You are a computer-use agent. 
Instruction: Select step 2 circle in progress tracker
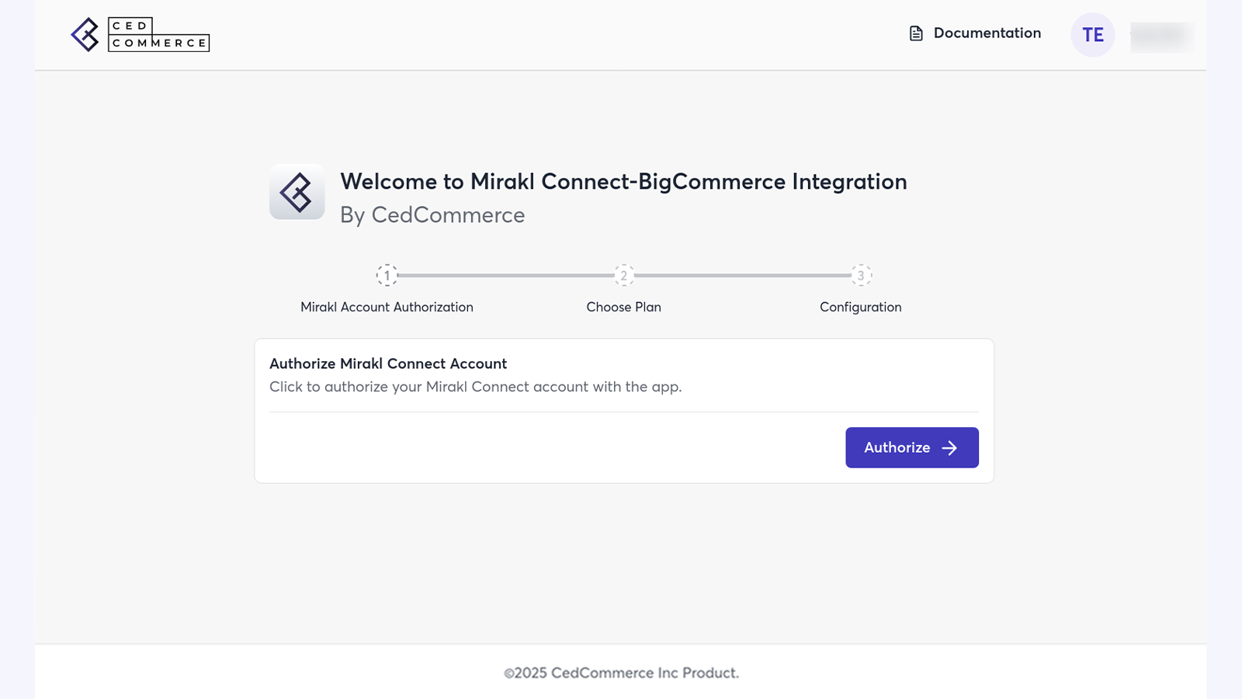click(624, 275)
